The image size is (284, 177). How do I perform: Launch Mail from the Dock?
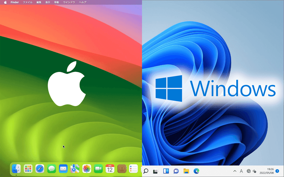pos(63,169)
